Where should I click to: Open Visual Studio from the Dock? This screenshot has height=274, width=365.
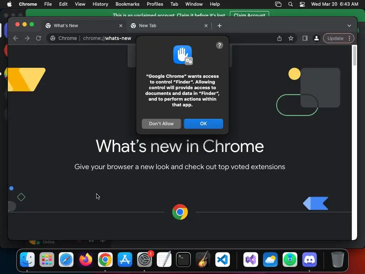pyautogui.click(x=251, y=260)
